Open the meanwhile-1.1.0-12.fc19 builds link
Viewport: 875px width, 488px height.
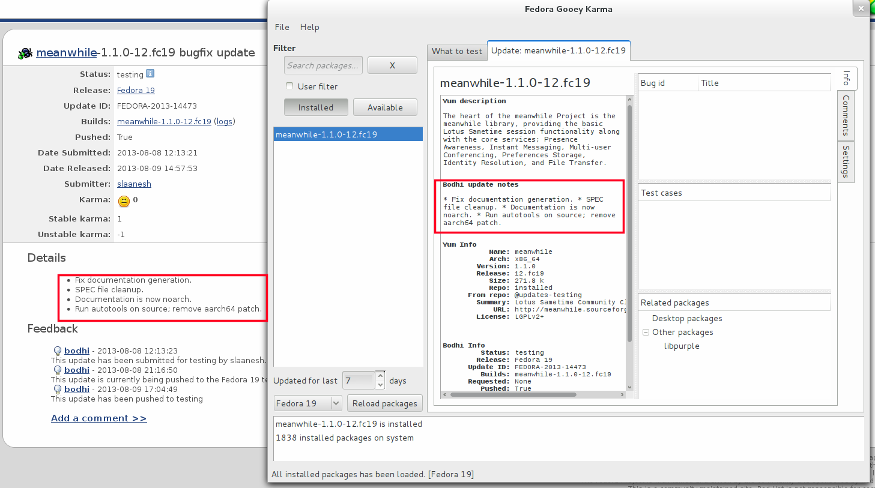tap(164, 121)
